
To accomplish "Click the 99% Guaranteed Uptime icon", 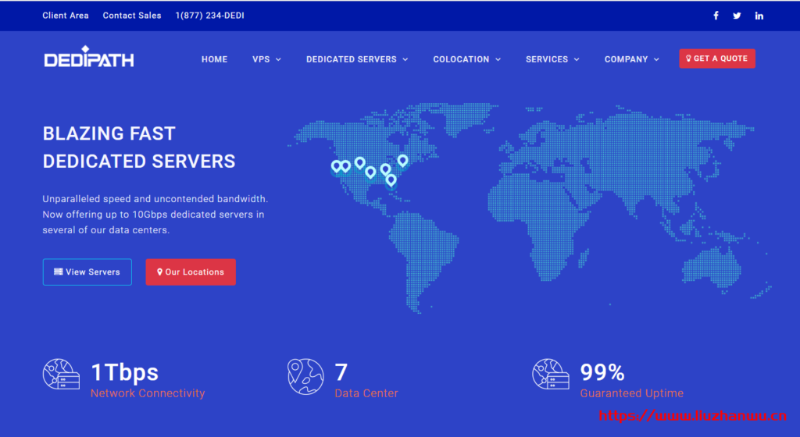I will coord(550,375).
